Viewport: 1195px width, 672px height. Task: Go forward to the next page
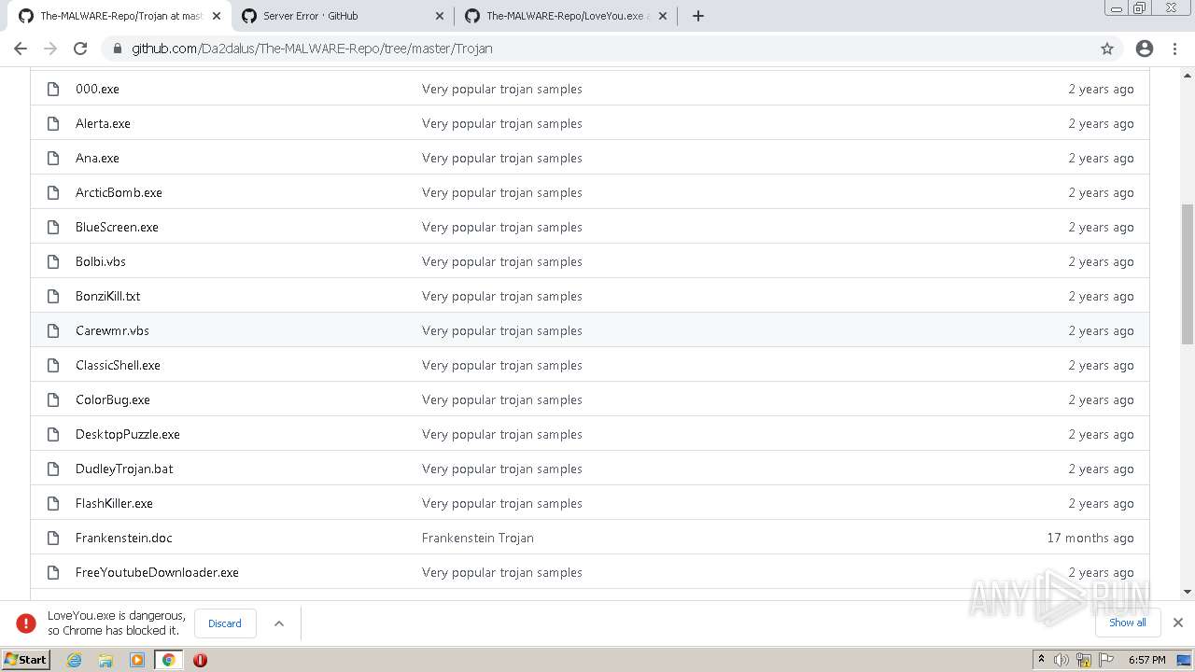coord(50,49)
